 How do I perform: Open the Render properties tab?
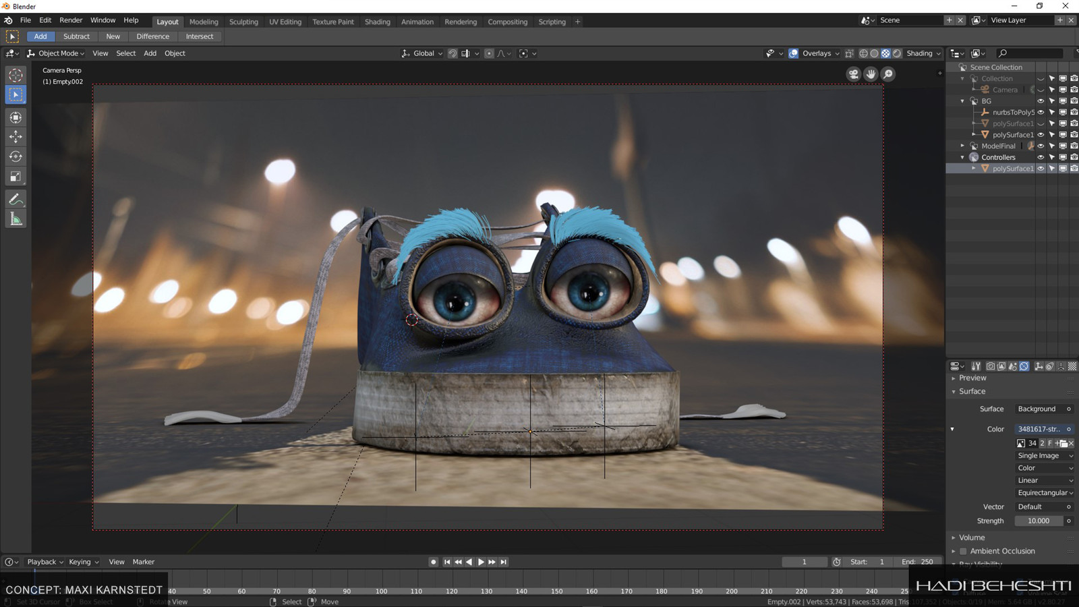pyautogui.click(x=991, y=366)
